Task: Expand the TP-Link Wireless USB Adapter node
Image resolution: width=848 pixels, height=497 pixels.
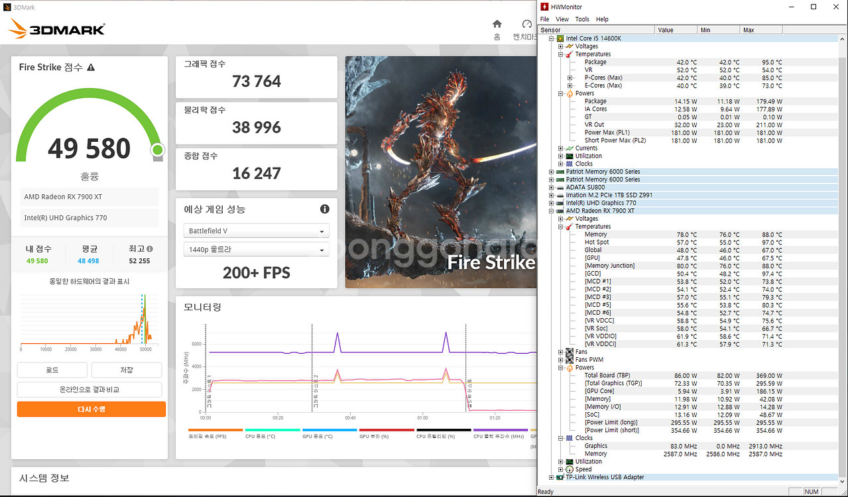Action: pyautogui.click(x=552, y=477)
